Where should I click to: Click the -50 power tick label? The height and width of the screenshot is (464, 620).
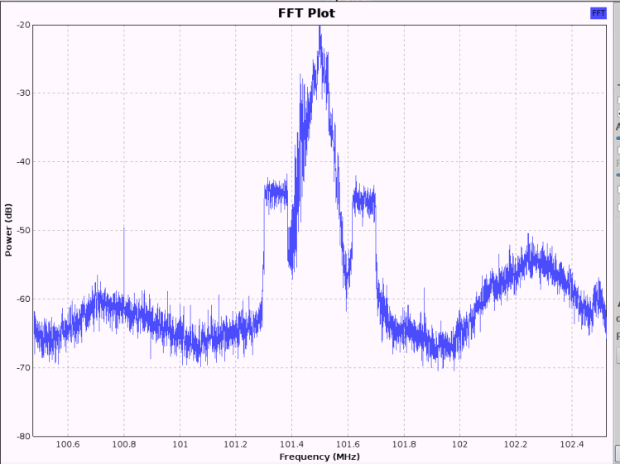[23, 231]
